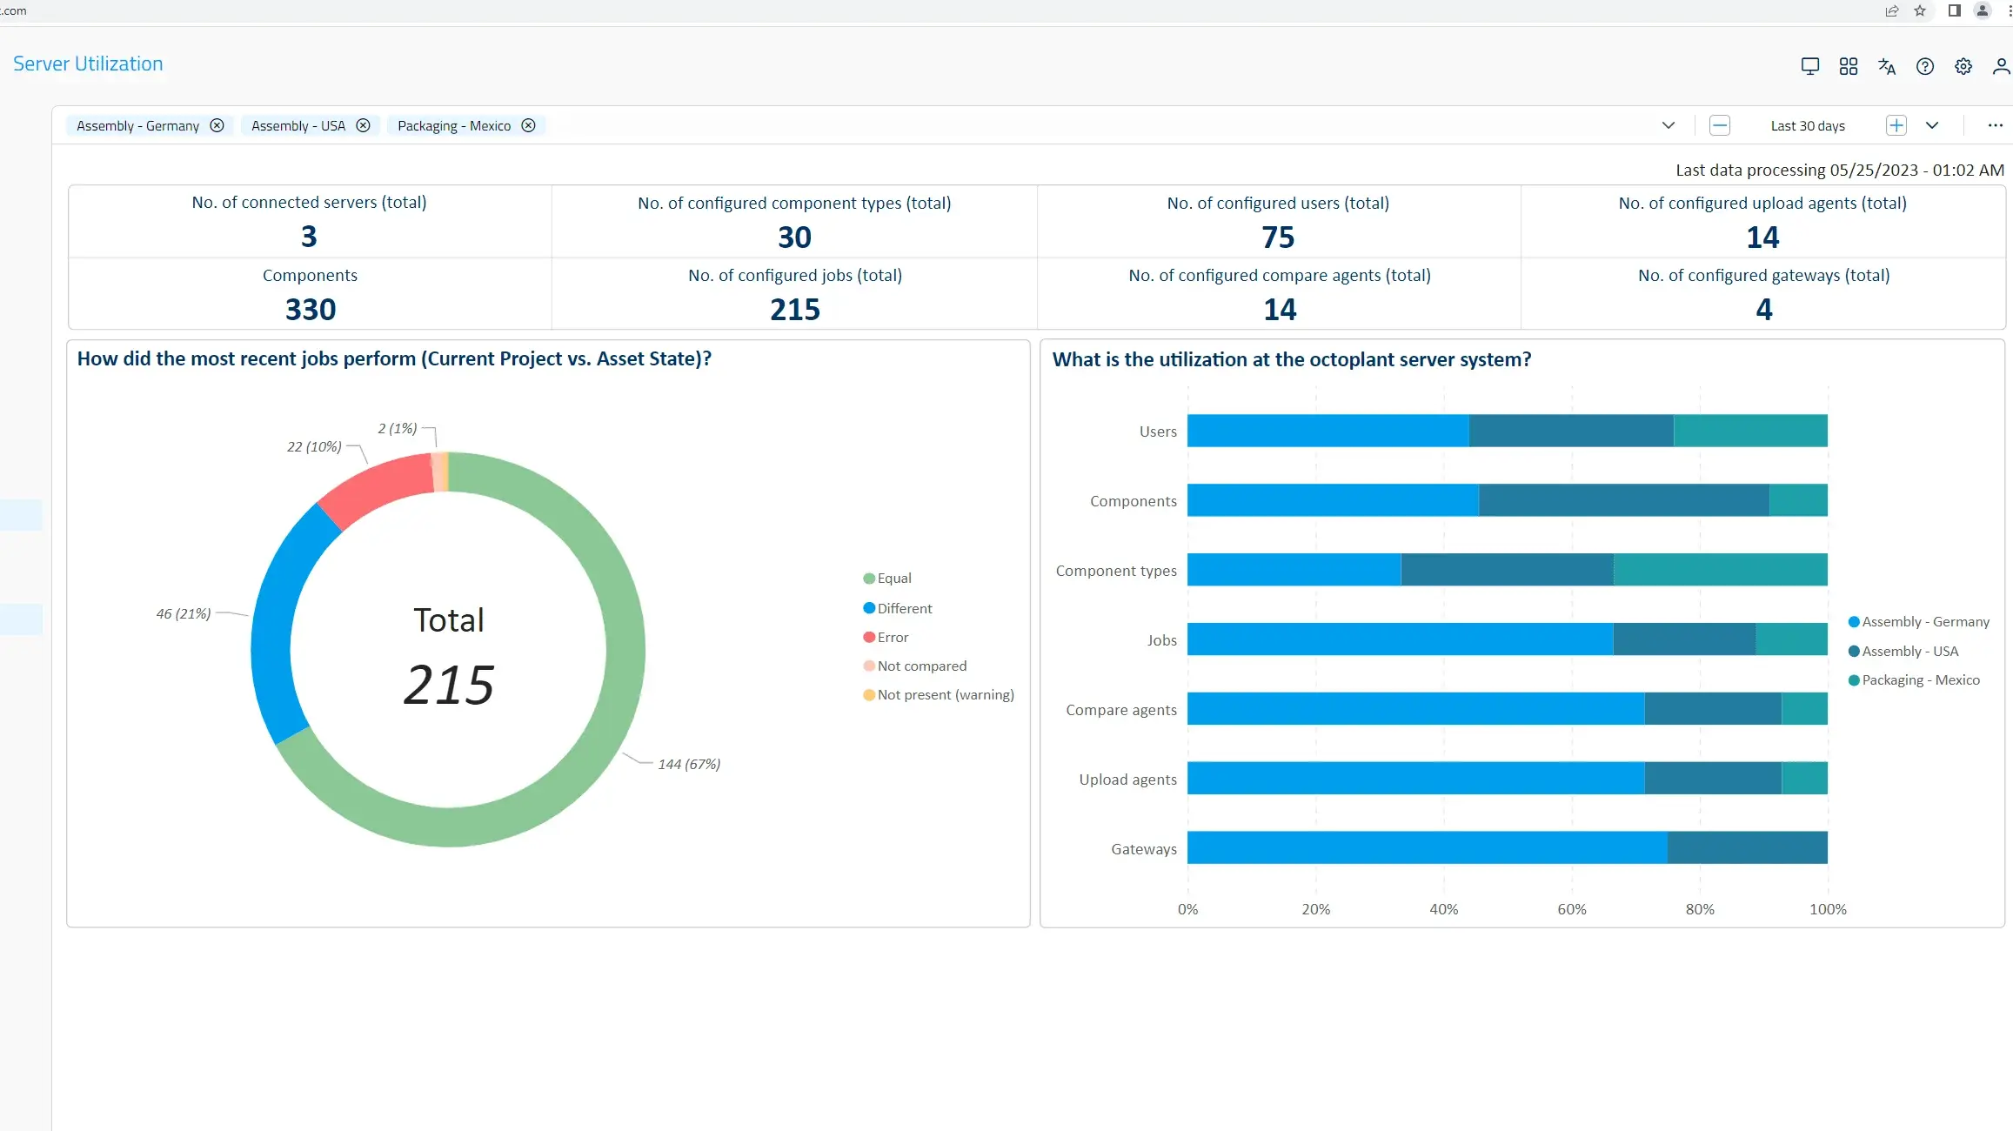The height and width of the screenshot is (1131, 2013).
Task: Click the plus button after Last 30 days
Action: [x=1896, y=125]
